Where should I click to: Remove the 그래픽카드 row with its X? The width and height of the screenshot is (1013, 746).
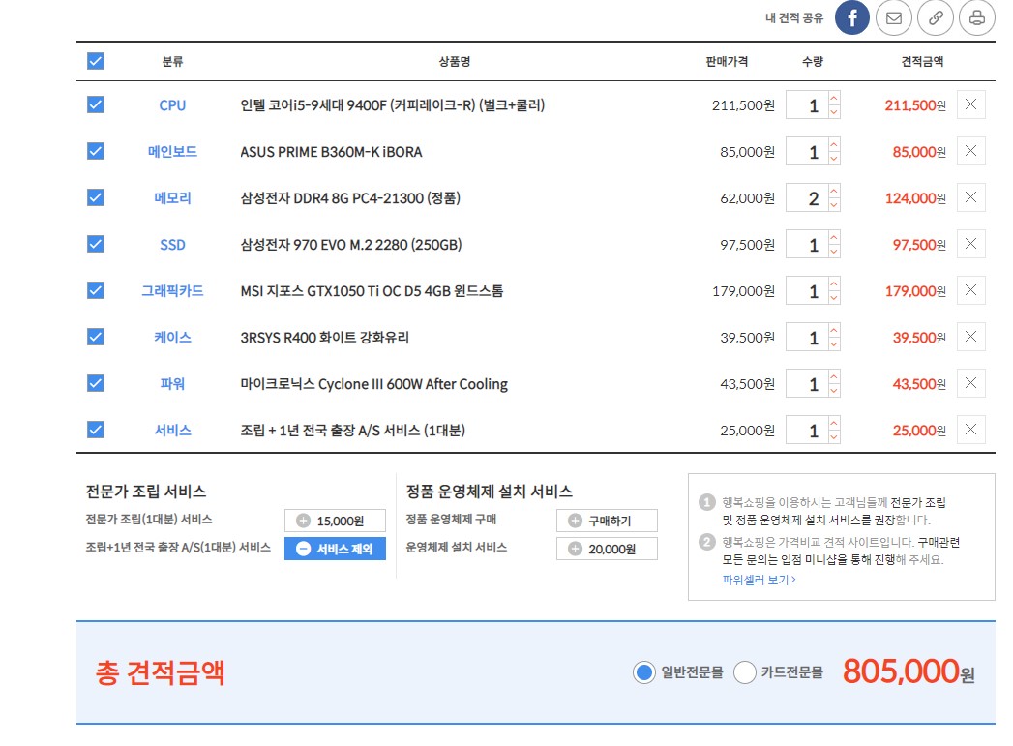coord(970,290)
